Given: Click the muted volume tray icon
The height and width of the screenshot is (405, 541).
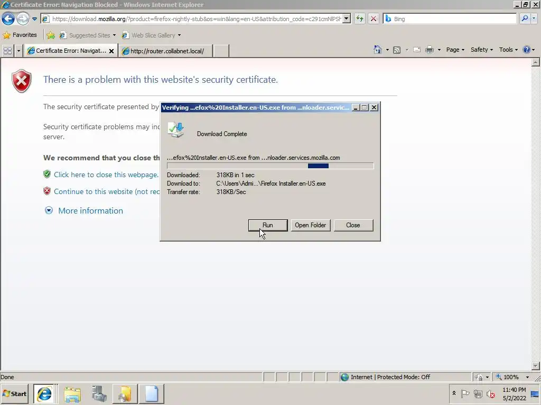Looking at the screenshot, I should pyautogui.click(x=490, y=393).
